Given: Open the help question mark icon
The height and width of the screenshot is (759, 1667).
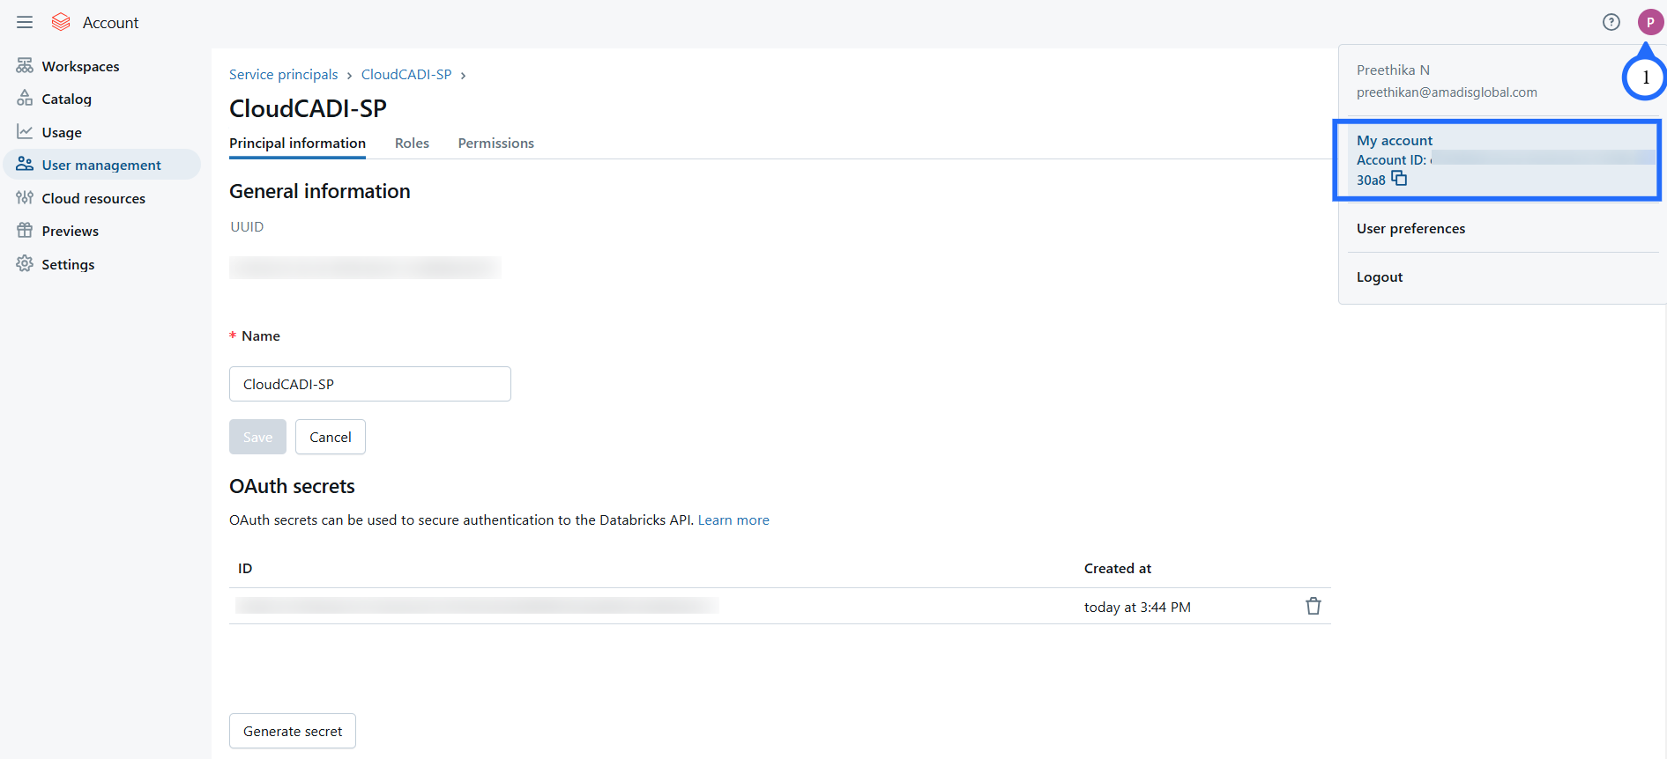Looking at the screenshot, I should [1611, 22].
